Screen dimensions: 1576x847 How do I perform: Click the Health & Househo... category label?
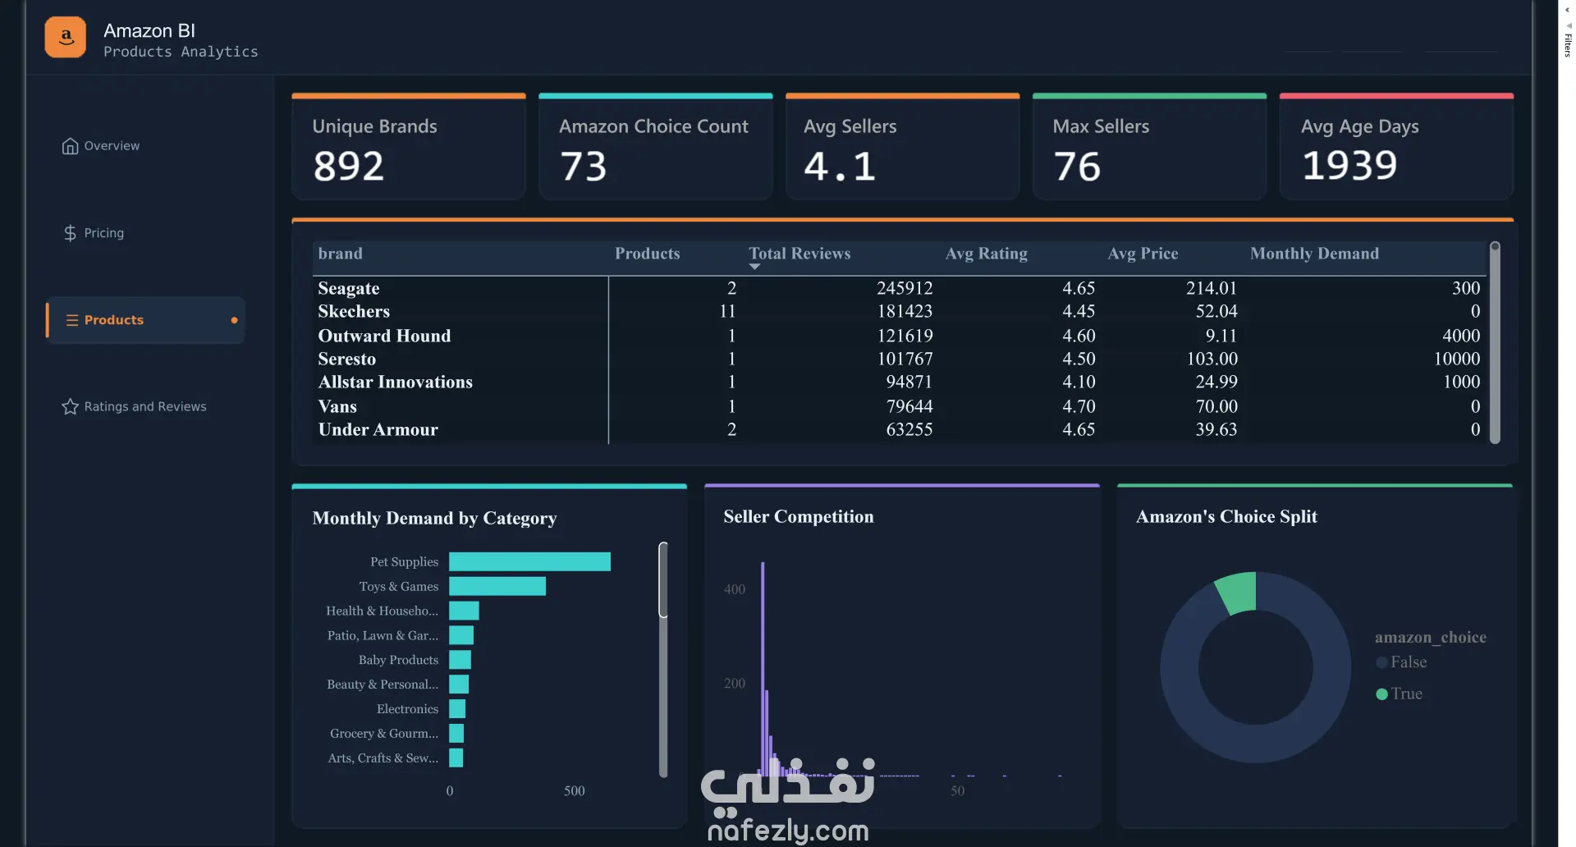(x=382, y=611)
